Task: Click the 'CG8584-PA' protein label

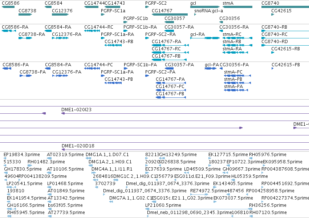Action: click(58, 65)
